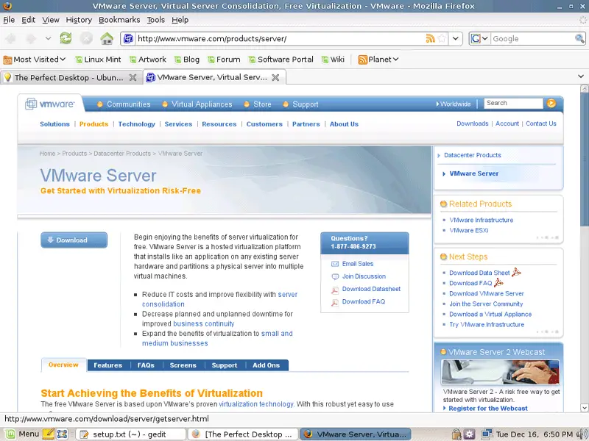Open the VMware Server 2 Webcast thumbnail
The image size is (589, 441).
(x=500, y=372)
